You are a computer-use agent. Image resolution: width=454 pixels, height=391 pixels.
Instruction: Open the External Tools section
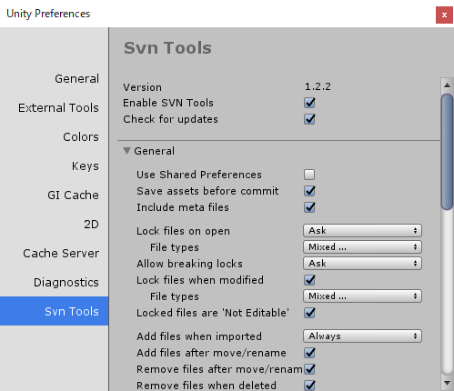coord(58,108)
